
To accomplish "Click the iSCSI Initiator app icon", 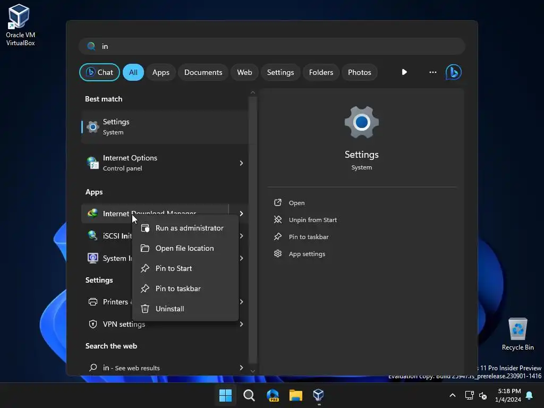I will 92,235.
